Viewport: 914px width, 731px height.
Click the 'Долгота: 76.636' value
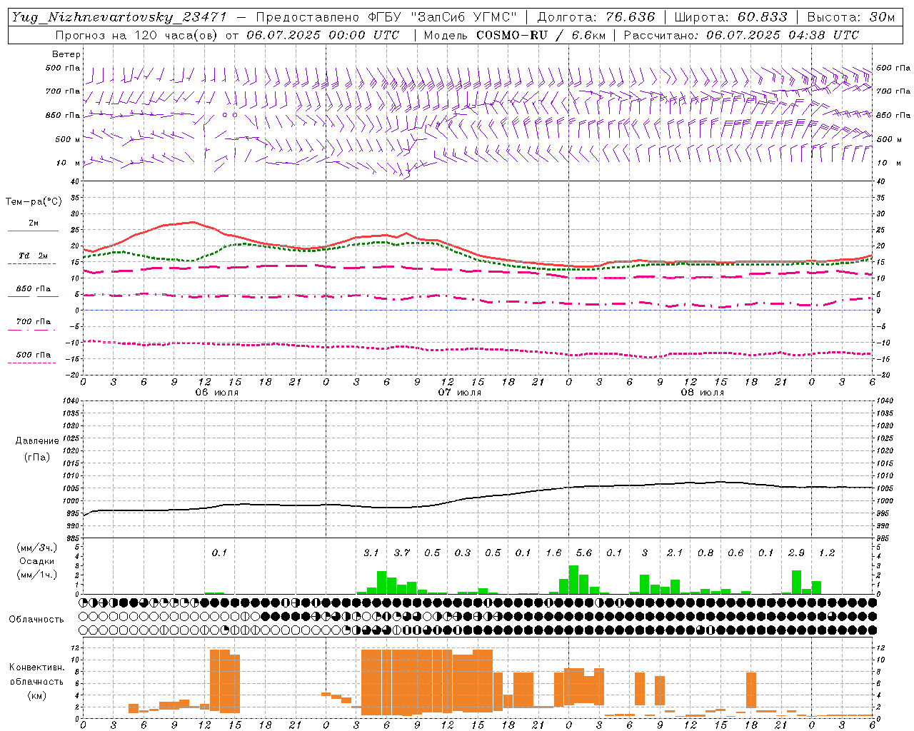pos(596,17)
